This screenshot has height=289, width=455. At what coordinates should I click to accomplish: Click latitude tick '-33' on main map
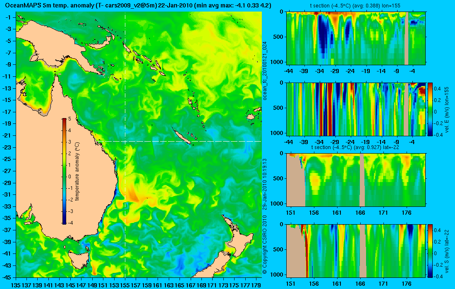click(7, 206)
